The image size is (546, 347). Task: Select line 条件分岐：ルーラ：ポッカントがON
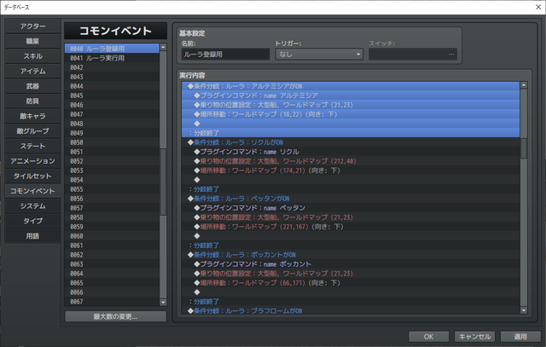pyautogui.click(x=351, y=255)
